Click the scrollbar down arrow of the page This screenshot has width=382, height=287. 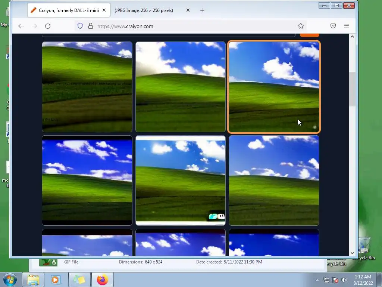coord(352,253)
